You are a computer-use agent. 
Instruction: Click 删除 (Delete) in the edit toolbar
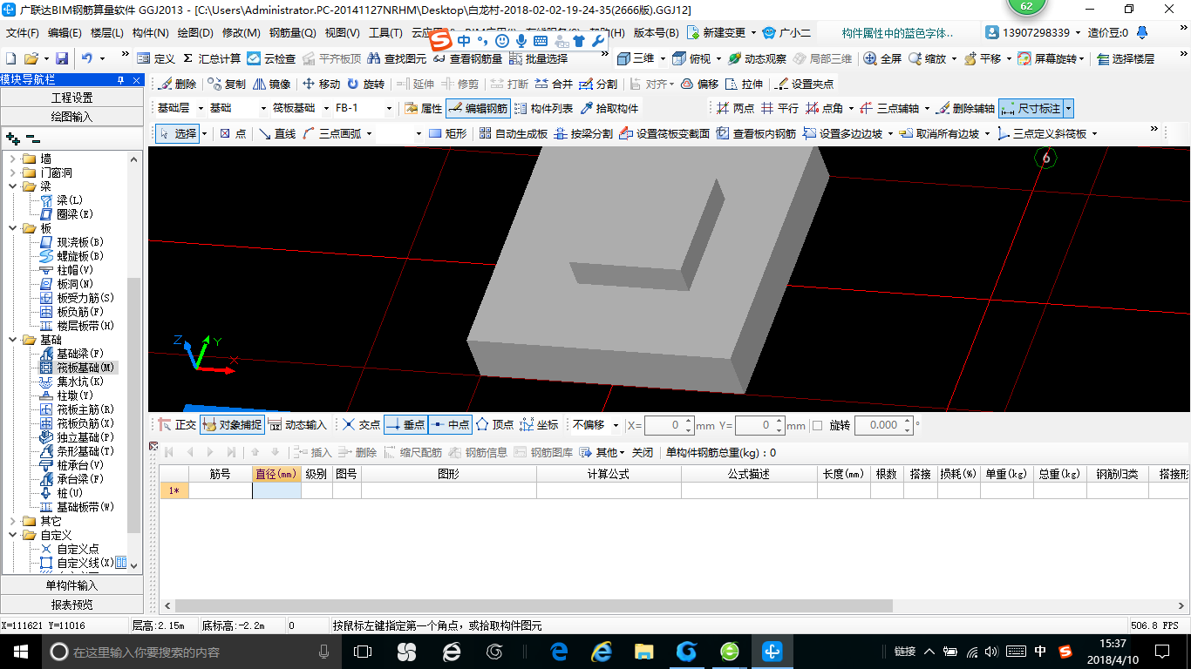[x=177, y=84]
